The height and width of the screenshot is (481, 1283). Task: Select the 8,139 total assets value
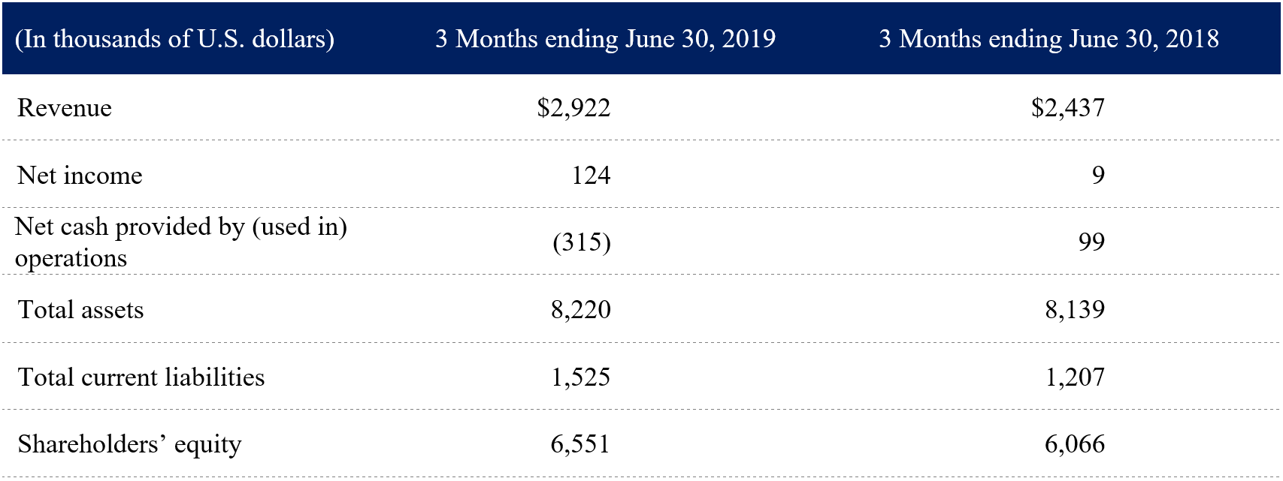[1075, 310]
